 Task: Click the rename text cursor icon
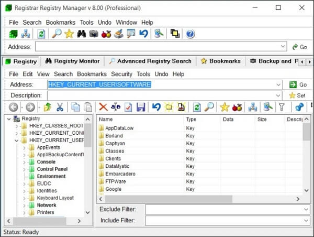click(x=116, y=107)
